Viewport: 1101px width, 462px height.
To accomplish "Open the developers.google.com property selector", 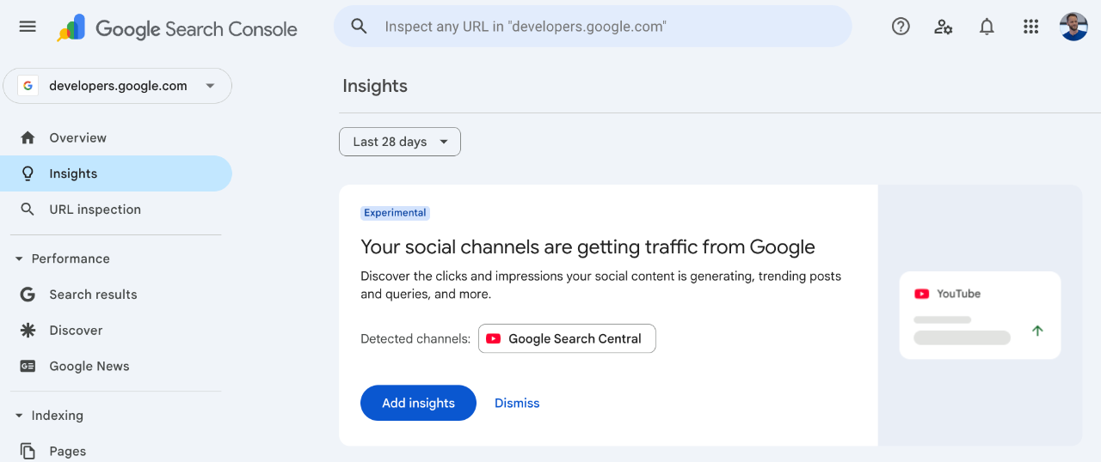I will (x=118, y=86).
